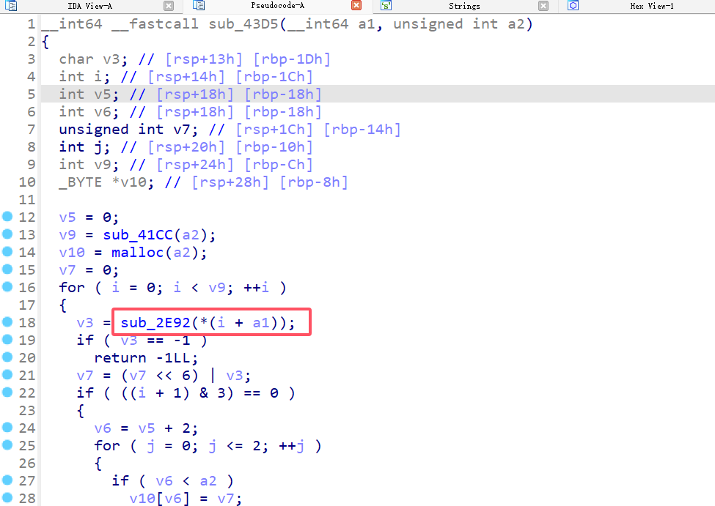Screen dimensions: 715x506
Task: Close the Pseudocode-A tab
Action: [356, 5]
